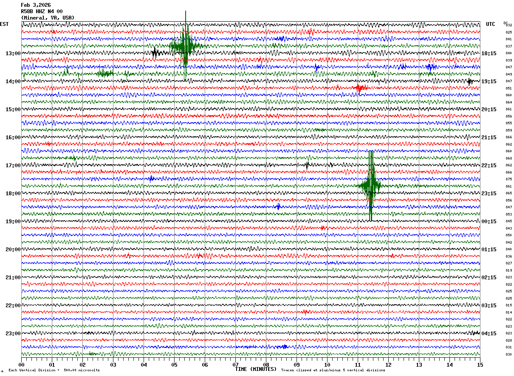Image resolution: width=514 pixels, height=376 pixels.
Task: Click minute 00 on the bottom axis
Action: (22, 365)
